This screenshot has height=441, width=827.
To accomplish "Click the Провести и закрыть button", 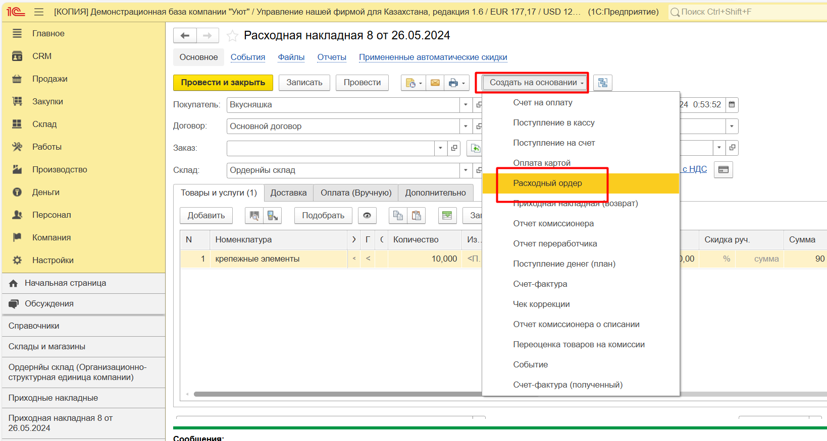I will tap(223, 83).
